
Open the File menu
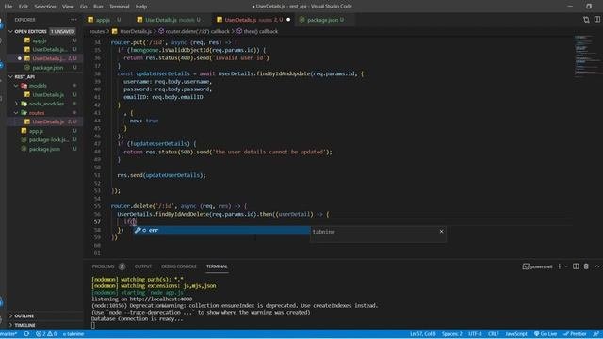coord(8,7)
